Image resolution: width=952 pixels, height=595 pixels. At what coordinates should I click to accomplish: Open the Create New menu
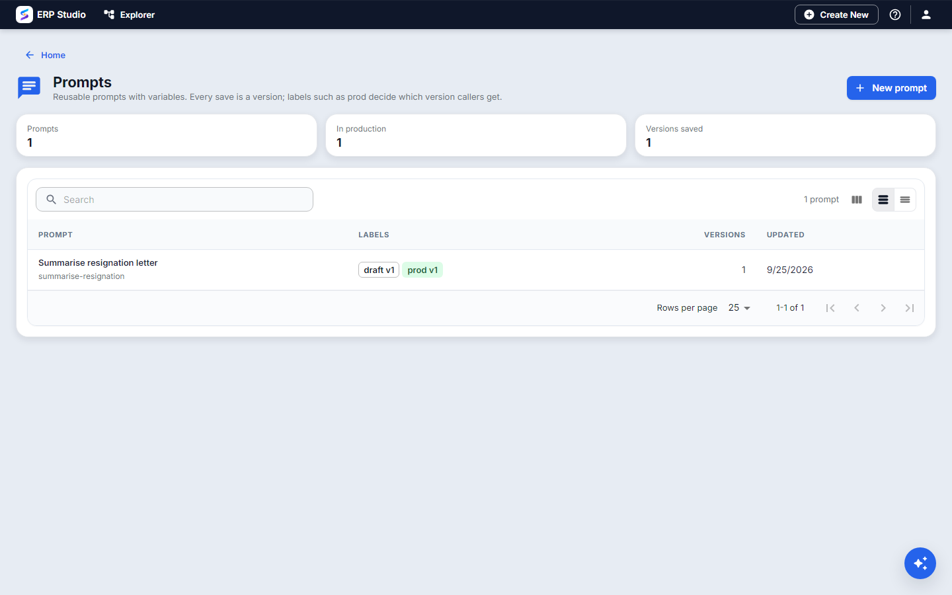pos(836,15)
